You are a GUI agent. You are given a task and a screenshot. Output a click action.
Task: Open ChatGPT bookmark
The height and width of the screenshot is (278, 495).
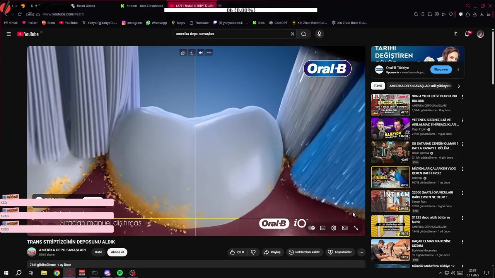278,23
